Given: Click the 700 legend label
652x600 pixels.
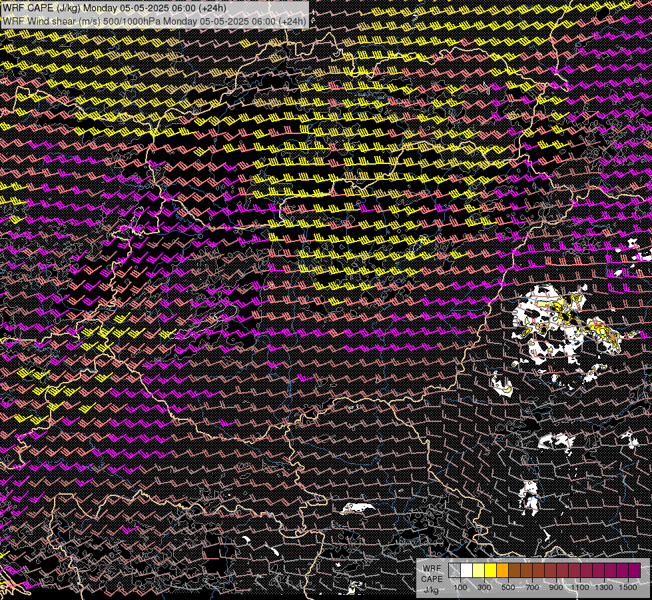Looking at the screenshot, I should [532, 587].
